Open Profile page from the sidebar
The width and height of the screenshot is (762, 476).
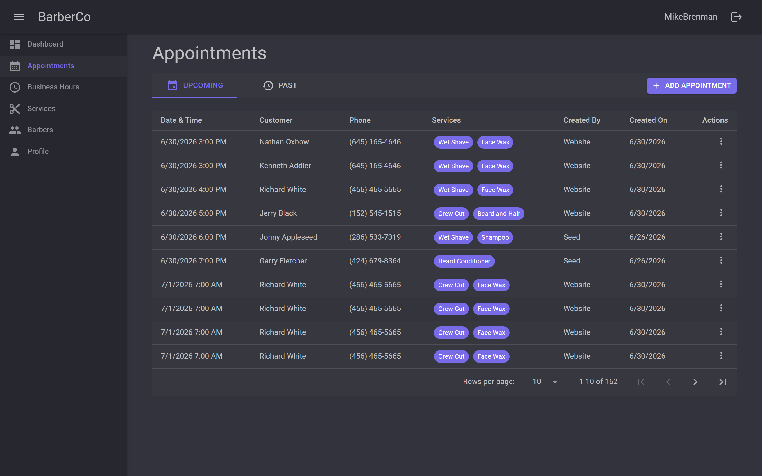pos(63,152)
